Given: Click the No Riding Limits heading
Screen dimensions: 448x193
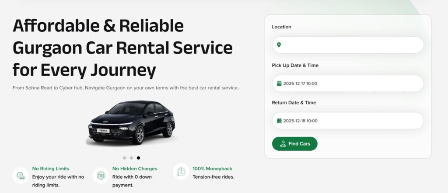Looking at the screenshot, I should click(51, 169).
